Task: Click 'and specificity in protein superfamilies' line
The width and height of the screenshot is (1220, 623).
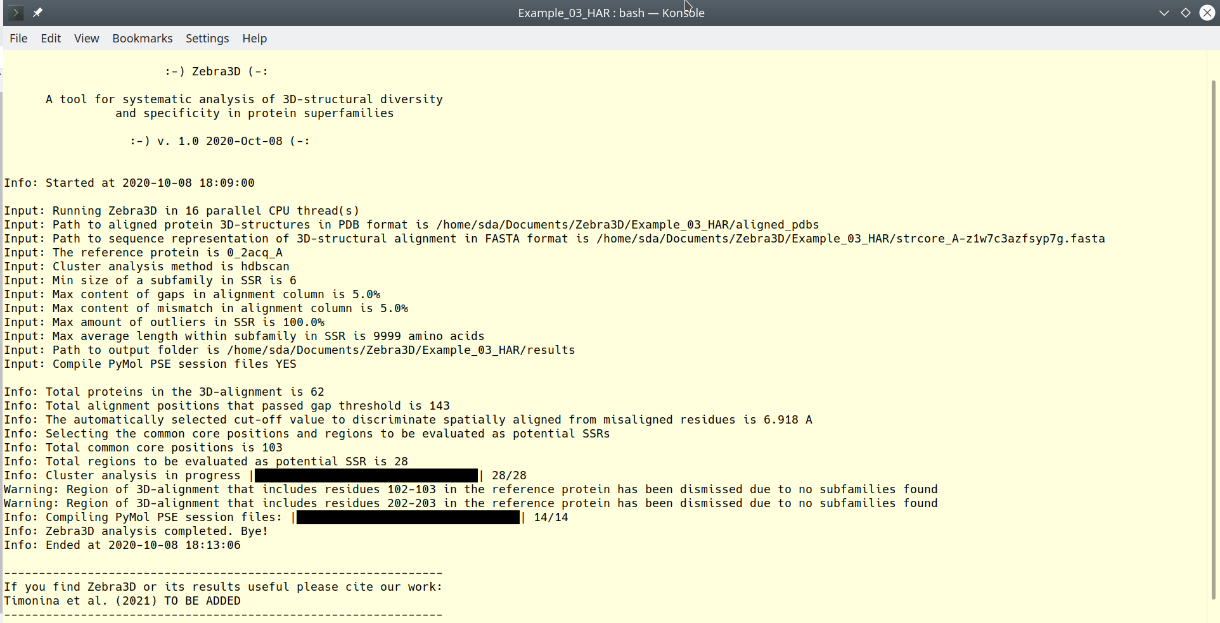Action: coord(254,113)
